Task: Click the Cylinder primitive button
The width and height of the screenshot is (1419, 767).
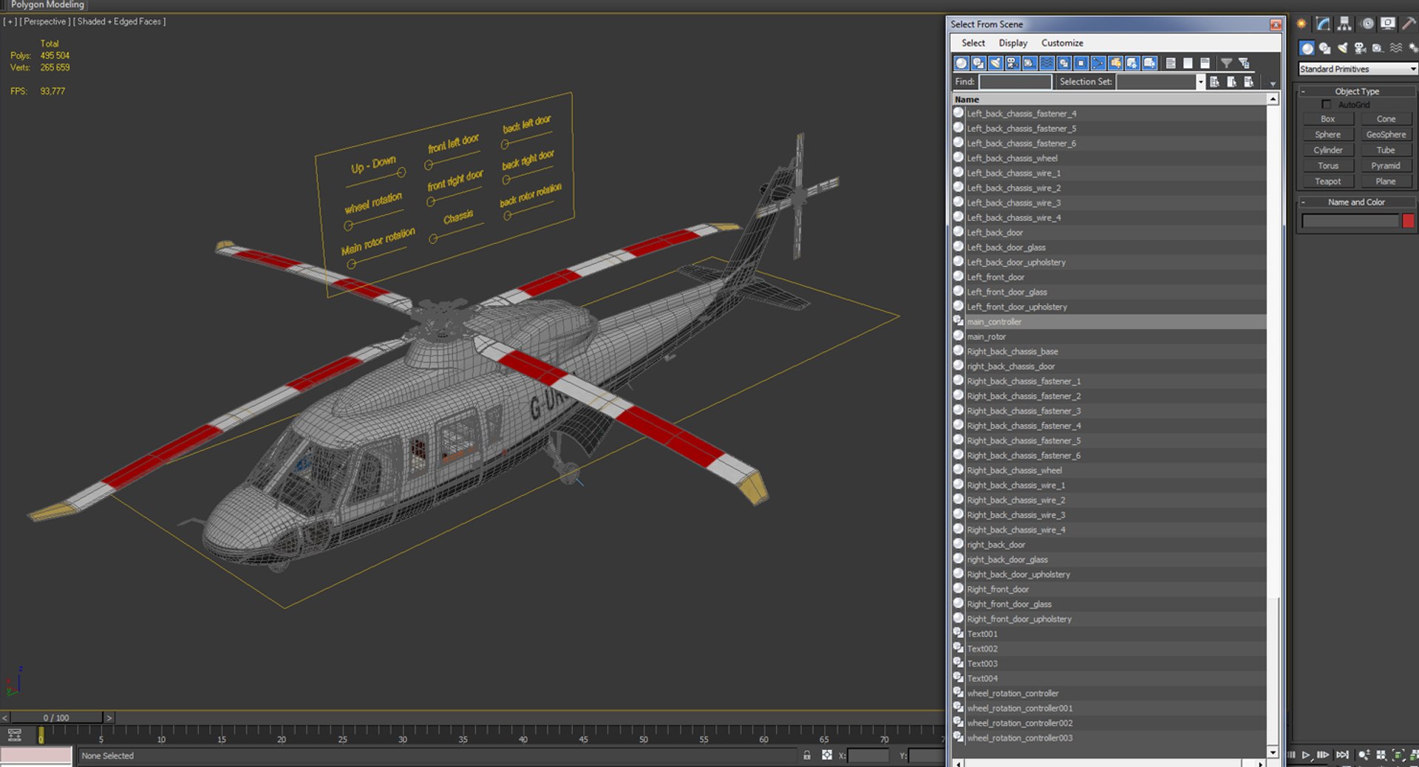Action: point(1327,151)
